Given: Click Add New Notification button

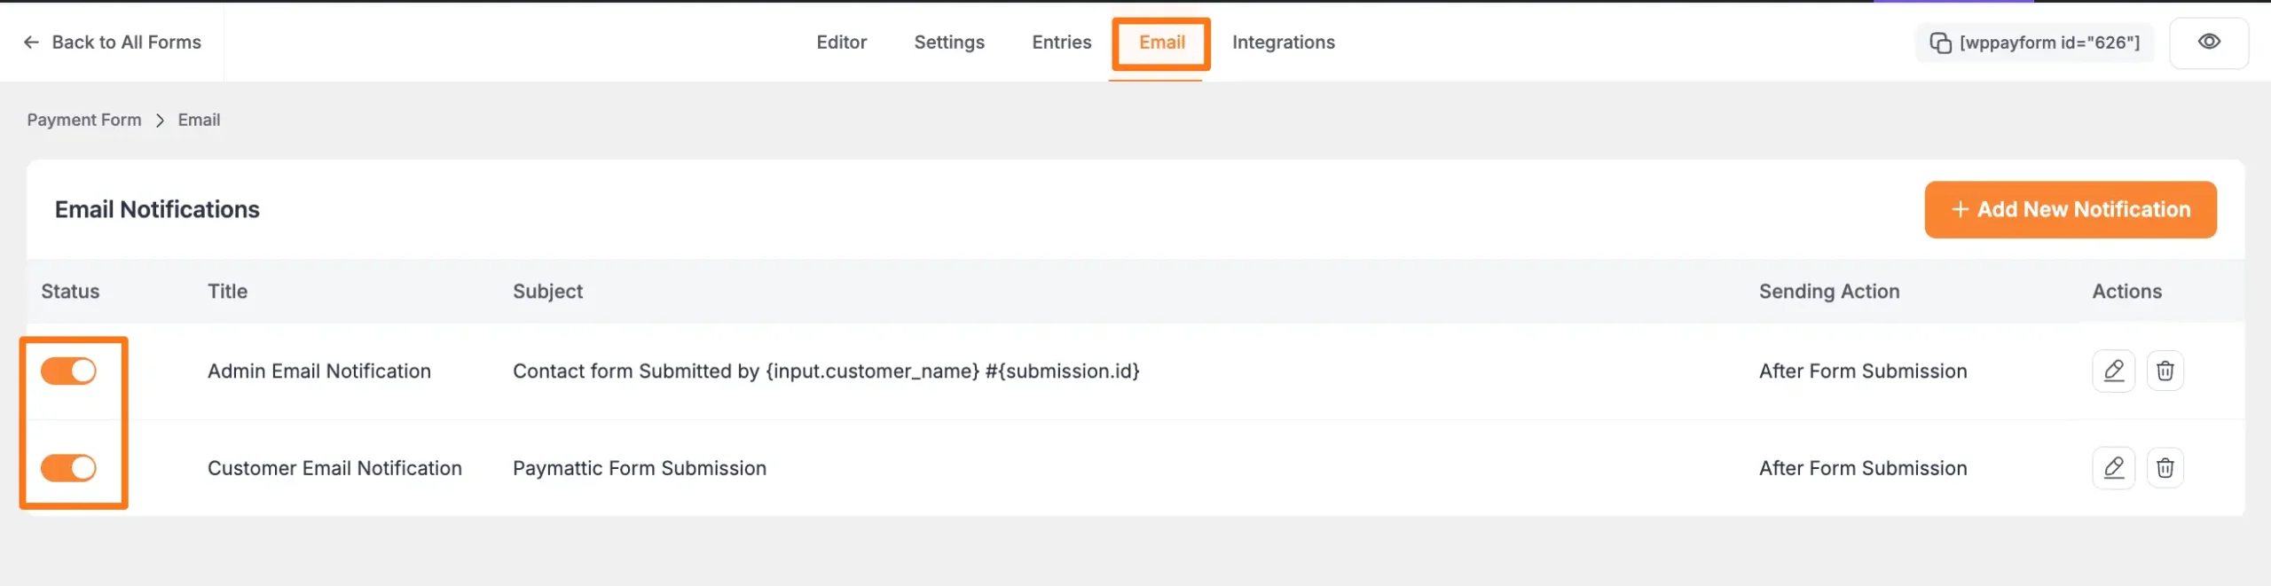Looking at the screenshot, I should [x=2070, y=209].
